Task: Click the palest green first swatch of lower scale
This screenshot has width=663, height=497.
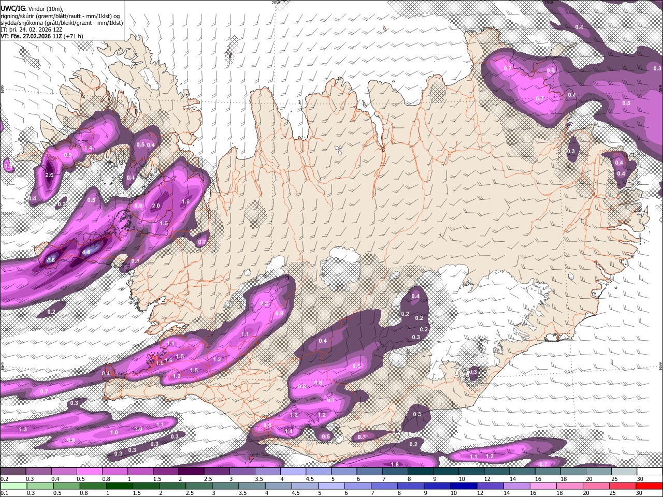Action: point(14,486)
